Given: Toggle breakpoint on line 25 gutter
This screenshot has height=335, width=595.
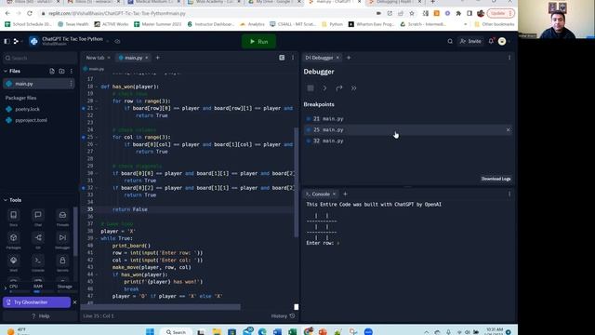Looking at the screenshot, I should pyautogui.click(x=84, y=137).
